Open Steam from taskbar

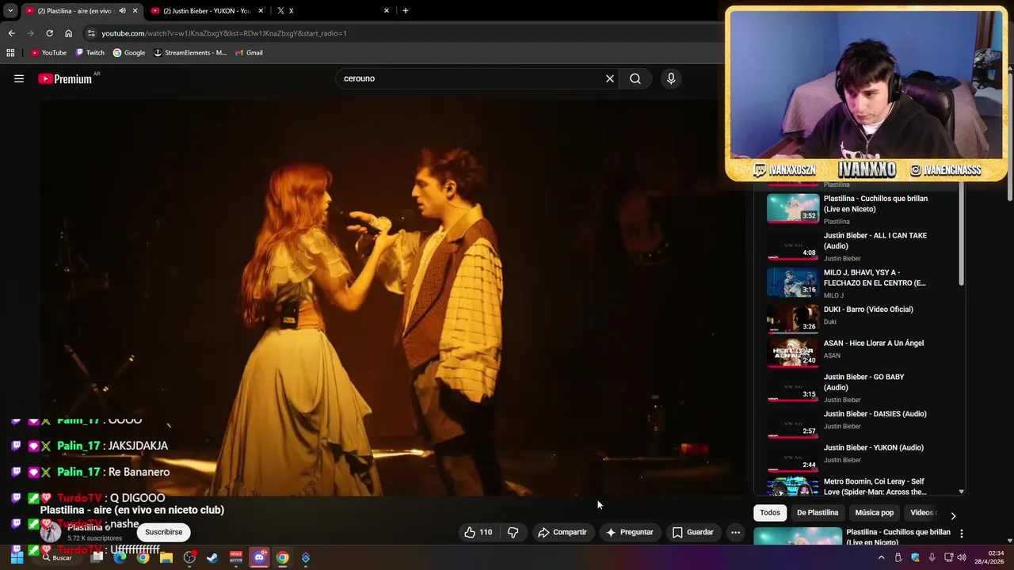tap(212, 557)
